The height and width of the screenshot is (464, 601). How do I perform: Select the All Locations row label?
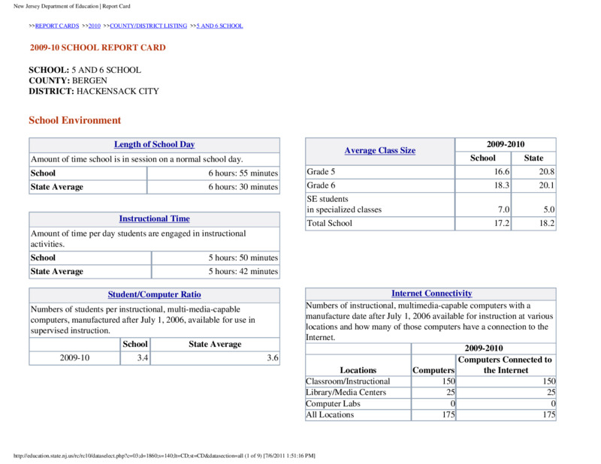(x=330, y=414)
